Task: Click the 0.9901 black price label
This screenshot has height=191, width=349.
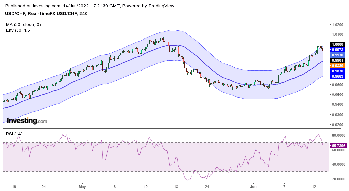Action: (337, 60)
